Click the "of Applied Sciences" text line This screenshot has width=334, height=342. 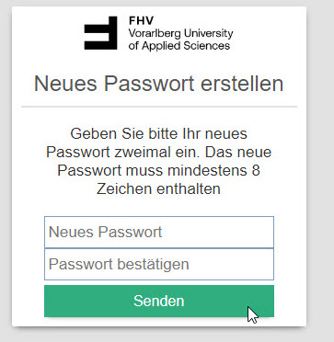[179, 46]
